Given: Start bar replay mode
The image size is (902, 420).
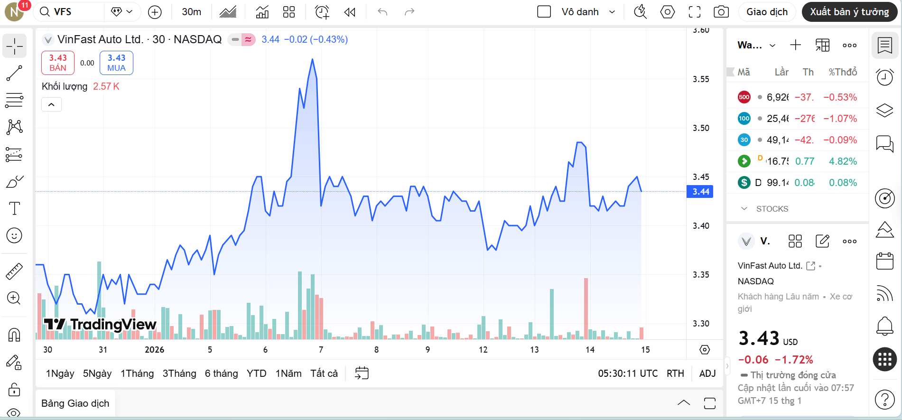Looking at the screenshot, I should pos(350,12).
